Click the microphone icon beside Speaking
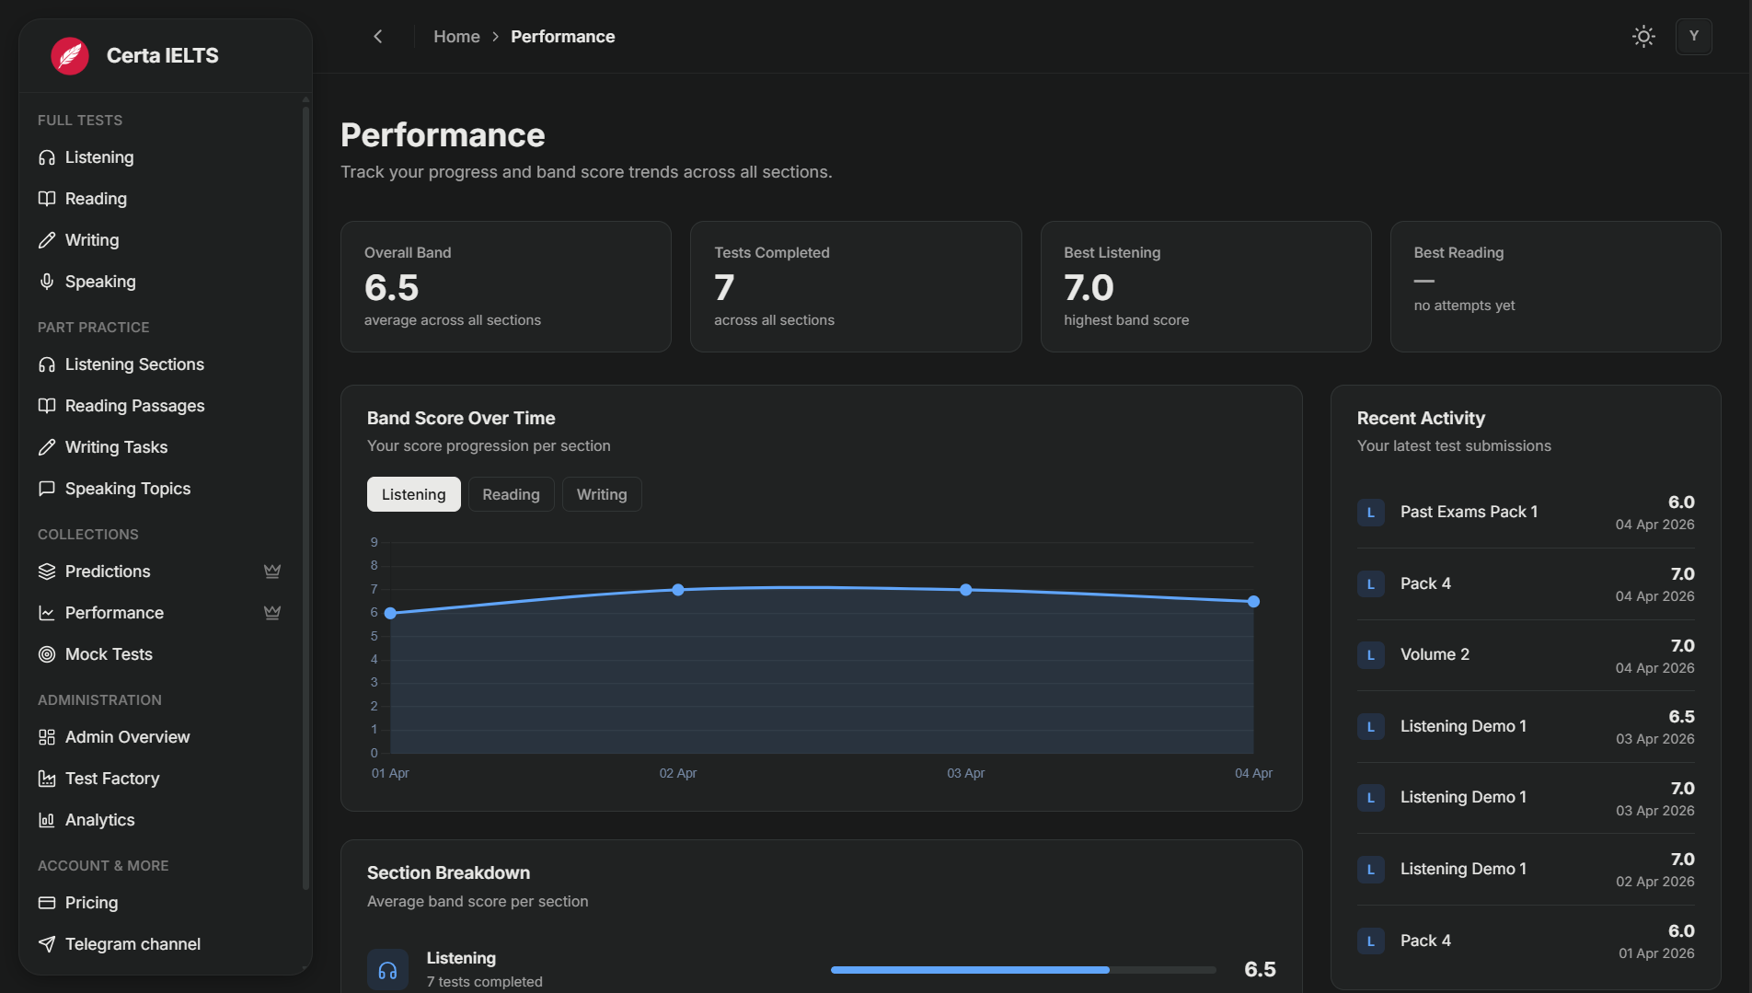The height and width of the screenshot is (993, 1752). [x=47, y=282]
